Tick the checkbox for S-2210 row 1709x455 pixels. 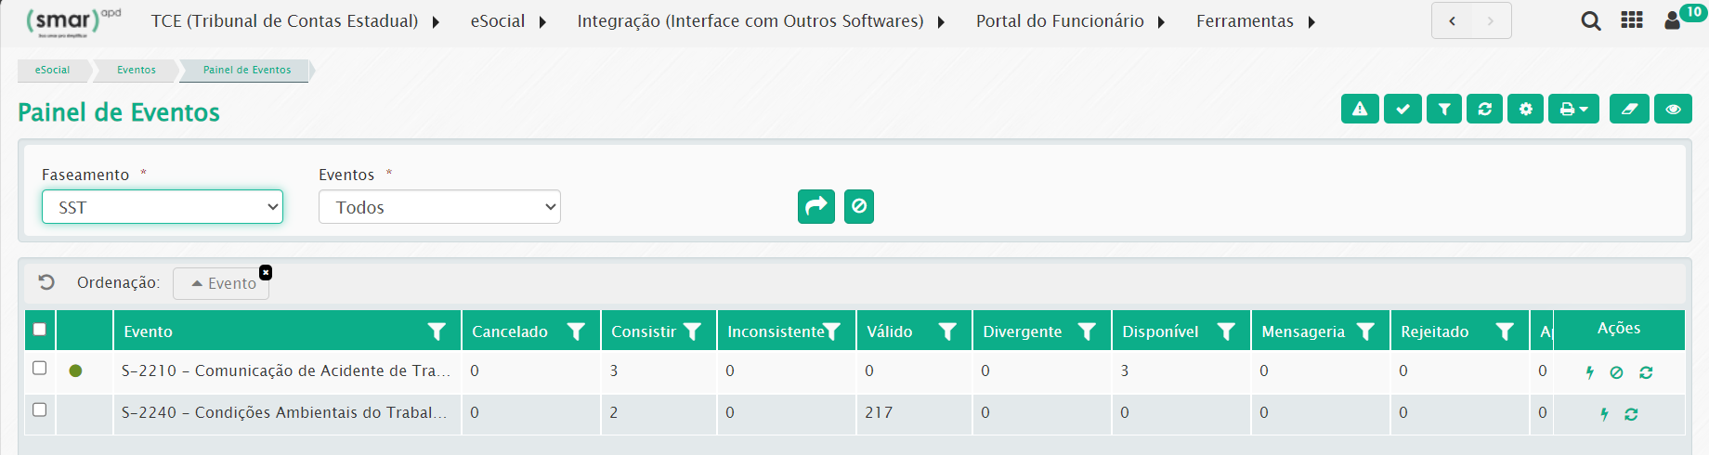tap(40, 369)
